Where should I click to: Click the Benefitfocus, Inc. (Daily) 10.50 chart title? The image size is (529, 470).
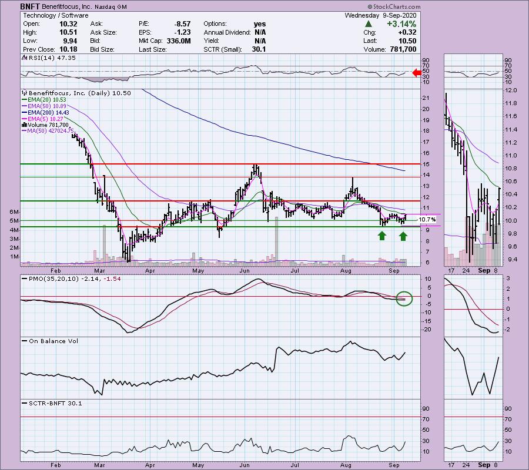click(x=79, y=93)
